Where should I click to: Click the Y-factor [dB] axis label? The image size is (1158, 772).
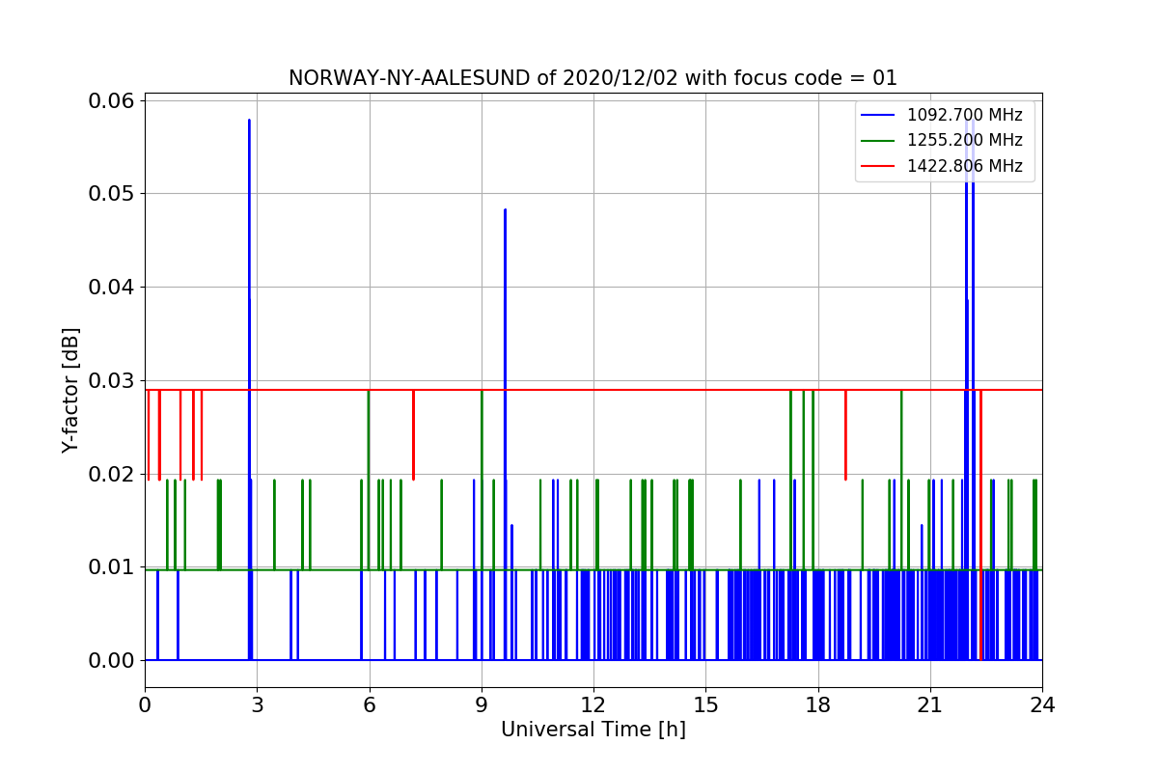[70, 390]
